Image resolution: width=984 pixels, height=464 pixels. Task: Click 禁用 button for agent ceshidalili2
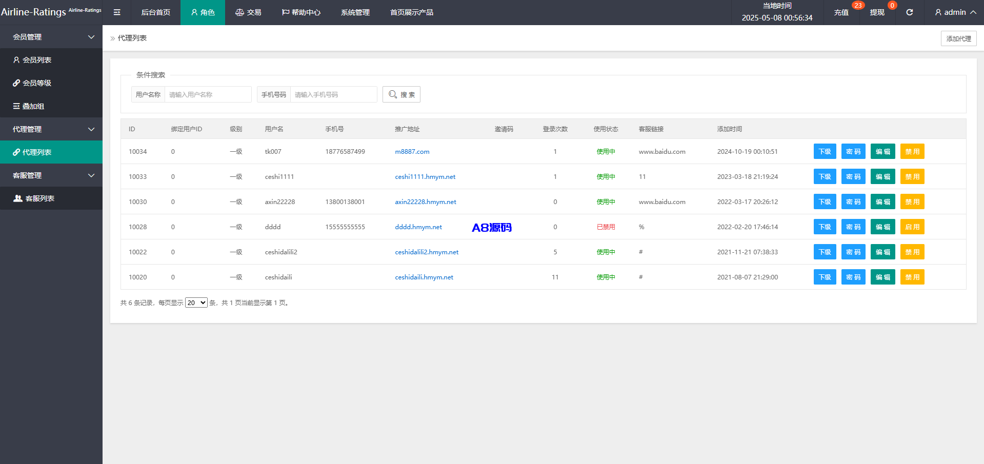(912, 252)
